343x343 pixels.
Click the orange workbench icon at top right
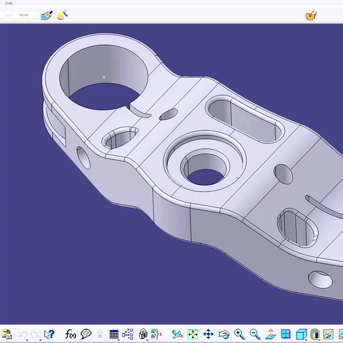pyautogui.click(x=311, y=15)
